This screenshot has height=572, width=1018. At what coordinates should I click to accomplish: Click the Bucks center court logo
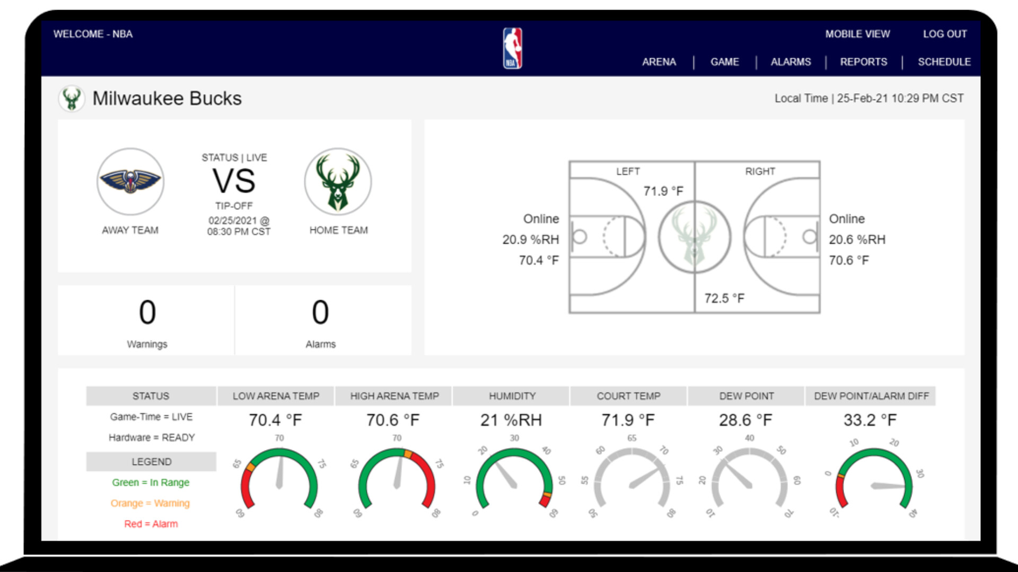pos(694,237)
